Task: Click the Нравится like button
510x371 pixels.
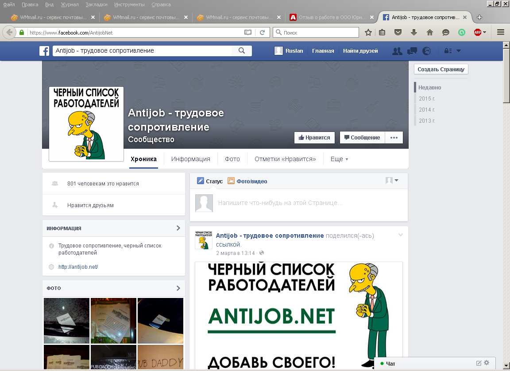Action: coord(314,138)
